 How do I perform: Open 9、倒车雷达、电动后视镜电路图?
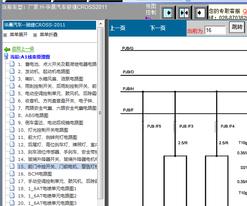pyautogui.click(x=50, y=123)
